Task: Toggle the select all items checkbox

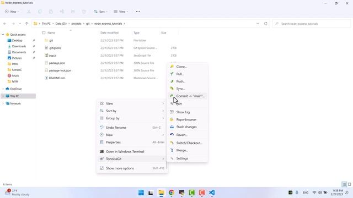Action: coord(44,33)
